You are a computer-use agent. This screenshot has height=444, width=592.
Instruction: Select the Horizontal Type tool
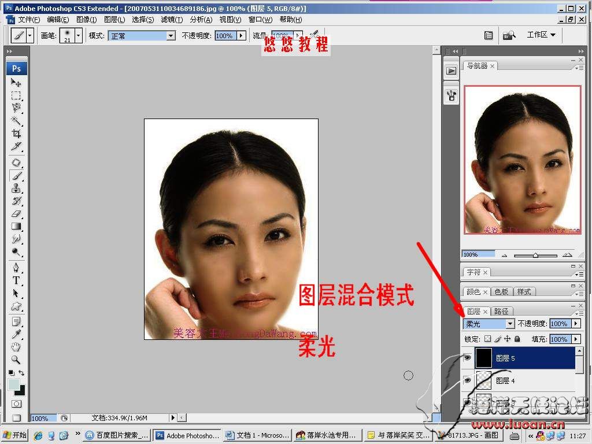click(x=16, y=280)
